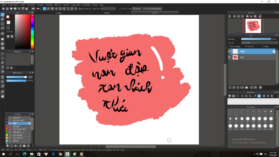279x157 pixels.
Task: Hide layer Lớp2 visibility dot
Action: 229,52
